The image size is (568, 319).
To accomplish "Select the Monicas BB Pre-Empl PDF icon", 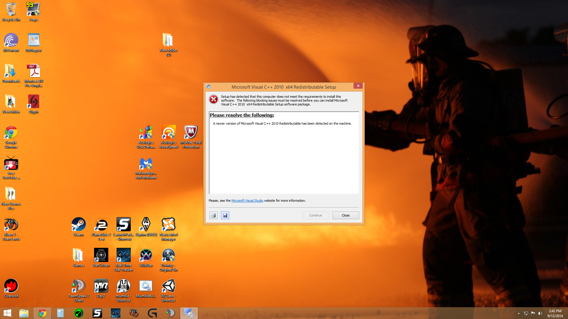I will (x=33, y=75).
